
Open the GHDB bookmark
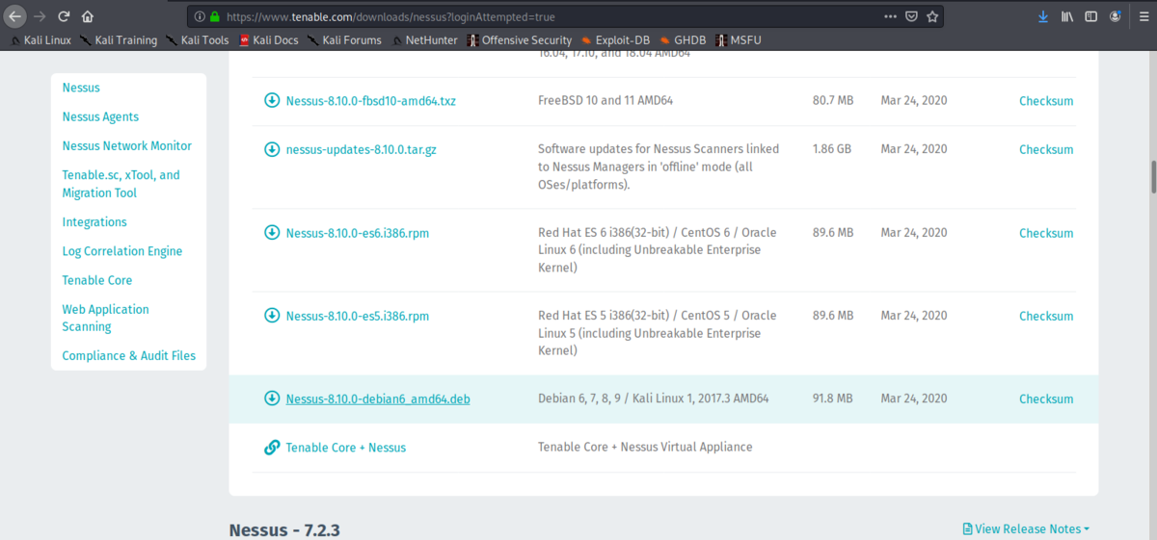(683, 40)
